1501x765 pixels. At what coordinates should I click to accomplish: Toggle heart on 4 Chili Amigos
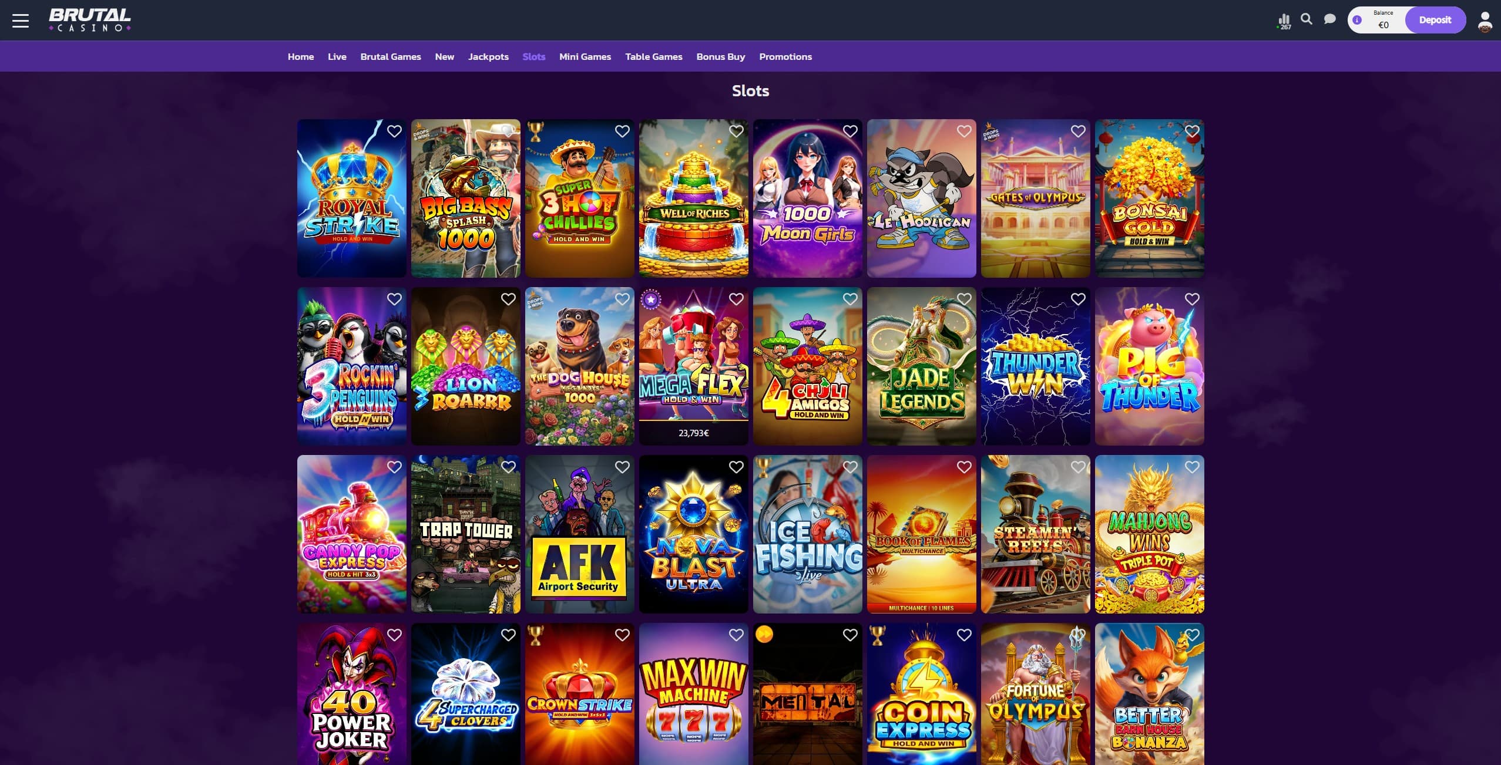click(850, 299)
